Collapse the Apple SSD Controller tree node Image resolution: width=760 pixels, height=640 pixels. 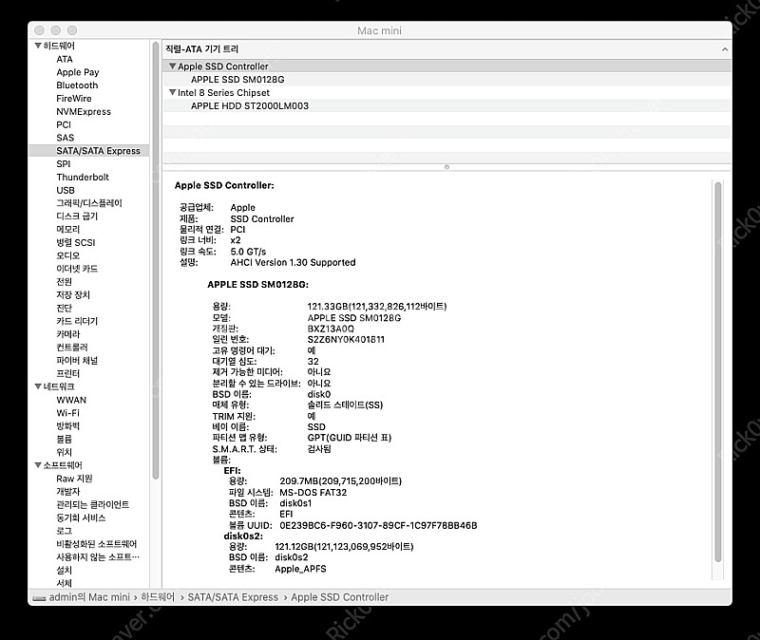click(x=172, y=66)
